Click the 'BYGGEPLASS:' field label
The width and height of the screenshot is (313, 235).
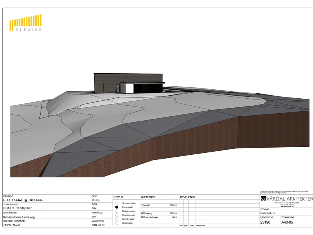[10, 213]
